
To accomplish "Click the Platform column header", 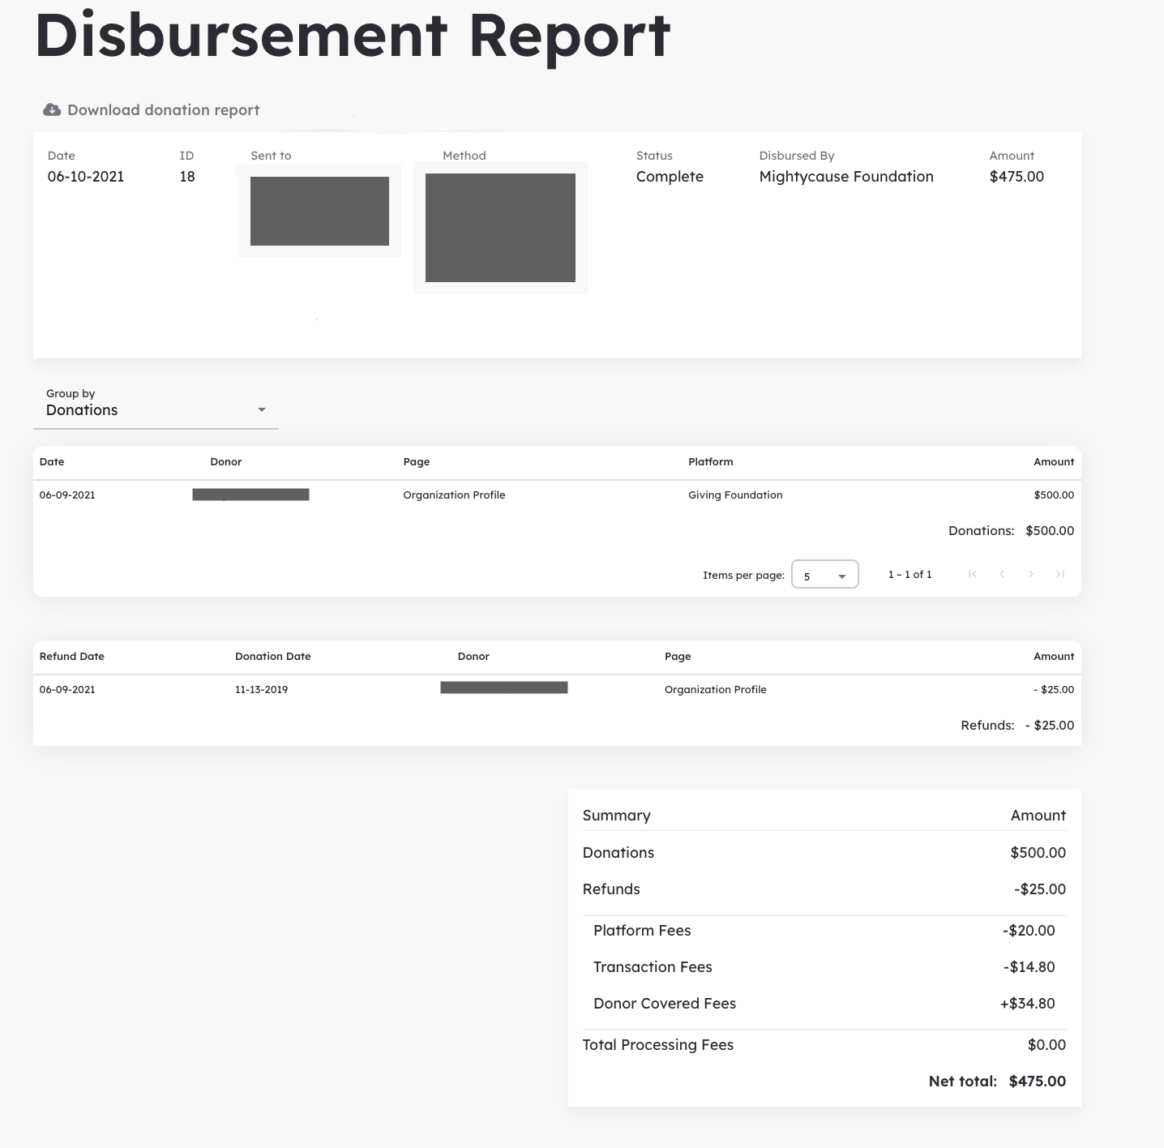I will tap(711, 461).
